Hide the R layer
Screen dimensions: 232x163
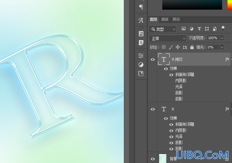point(153,109)
